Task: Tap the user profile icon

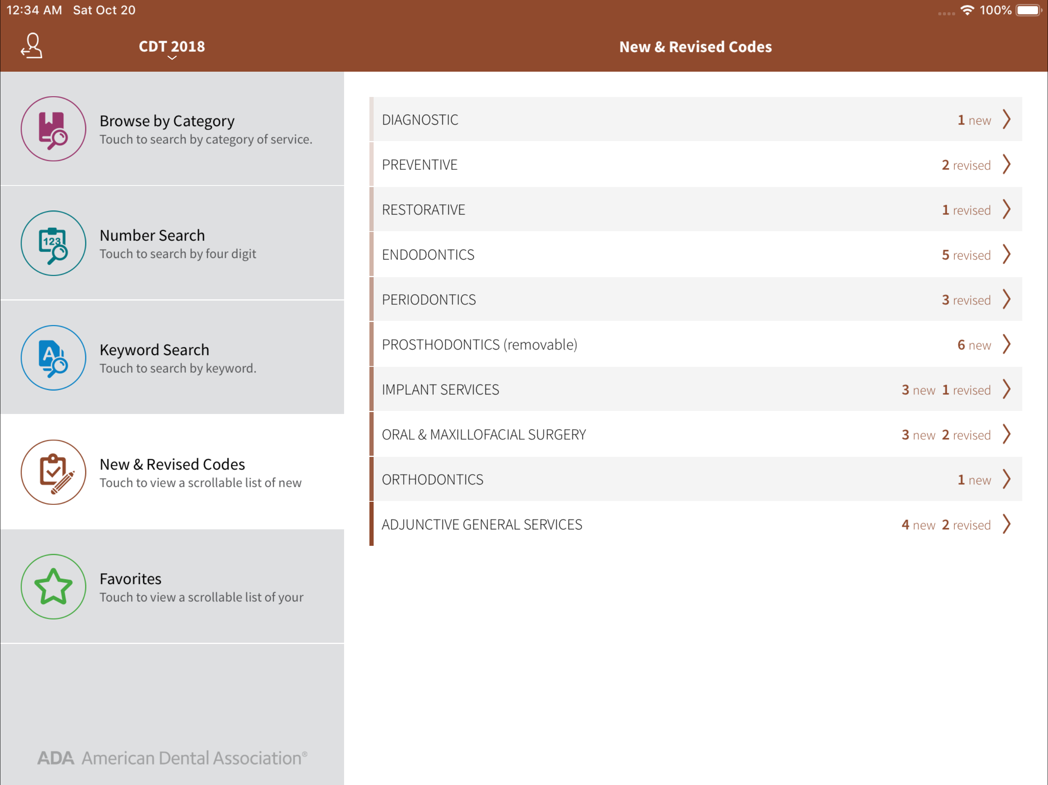Action: 32,46
